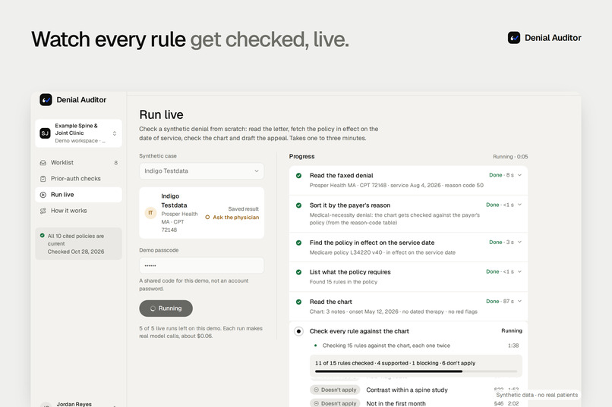Click the How it works icon
The image size is (612, 407).
[x=43, y=211]
